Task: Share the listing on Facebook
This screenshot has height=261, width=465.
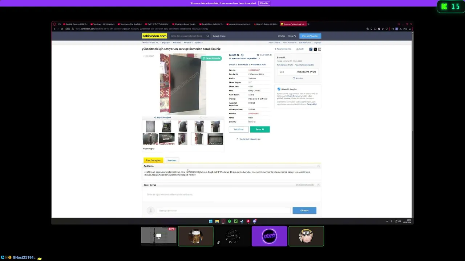Action: click(311, 49)
